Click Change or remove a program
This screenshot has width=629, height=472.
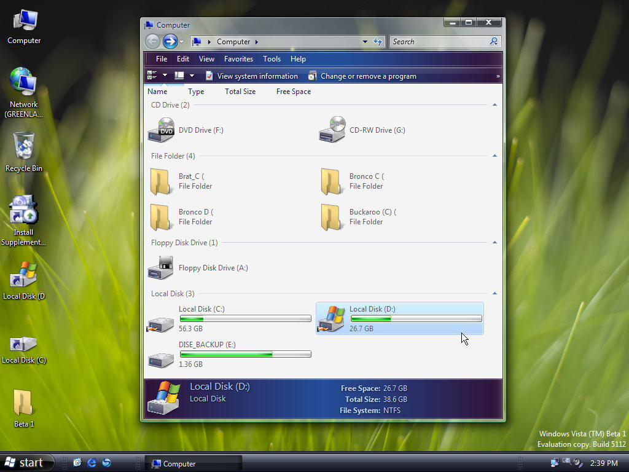pos(362,76)
